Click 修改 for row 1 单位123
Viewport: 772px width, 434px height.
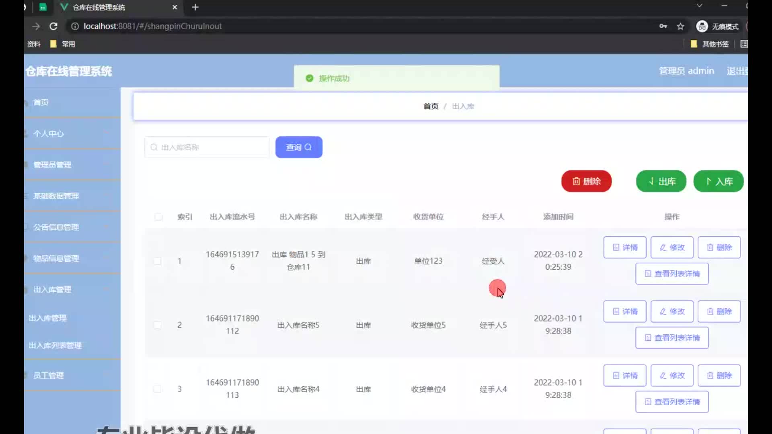tap(672, 247)
